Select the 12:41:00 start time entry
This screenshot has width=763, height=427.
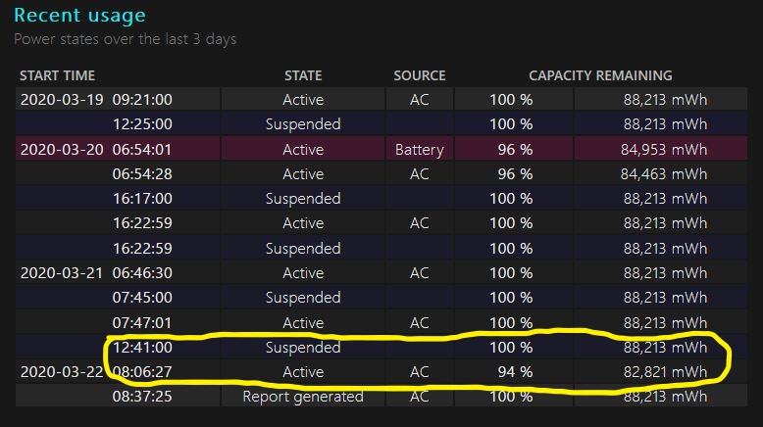point(143,348)
